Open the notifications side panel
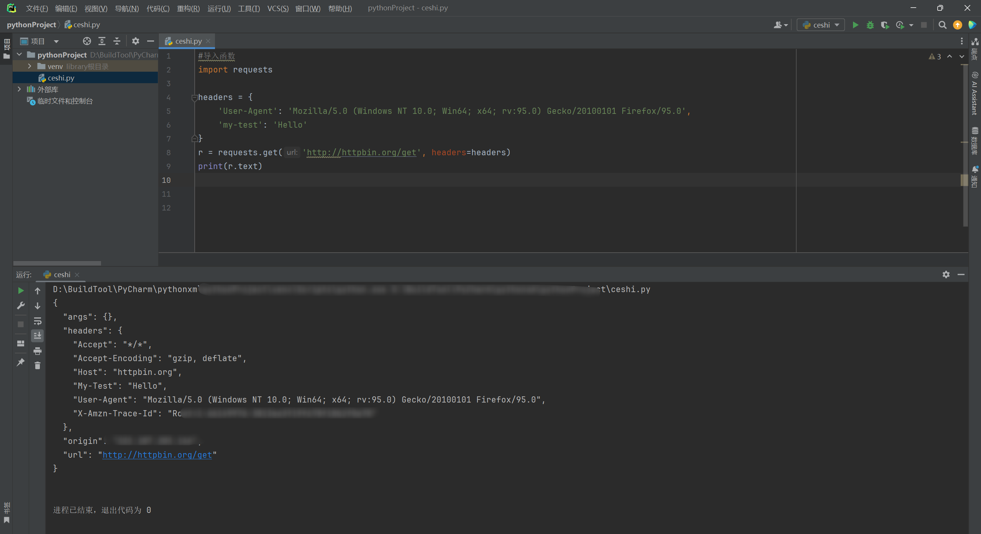 point(975,176)
